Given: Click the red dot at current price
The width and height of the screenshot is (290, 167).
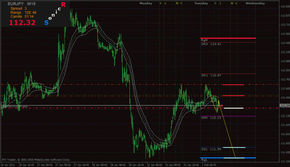Looking at the screenshot, I should click(222, 105).
